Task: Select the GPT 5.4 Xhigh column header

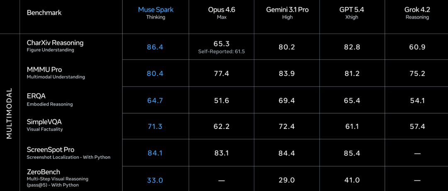Action: (x=351, y=13)
